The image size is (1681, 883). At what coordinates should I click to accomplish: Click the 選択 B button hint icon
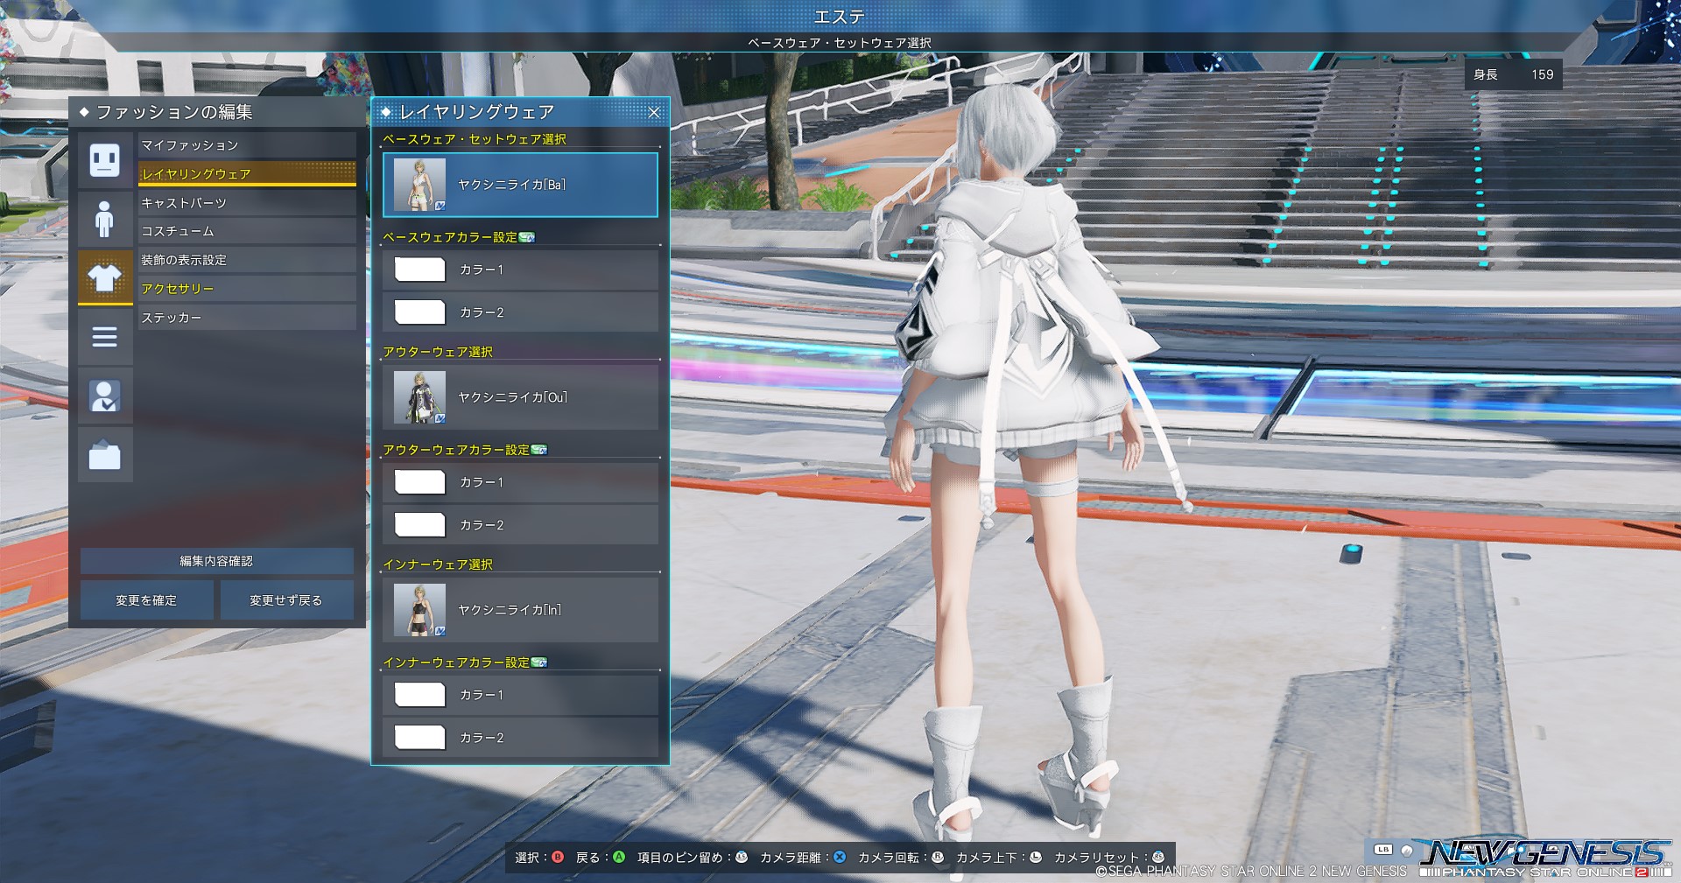(558, 858)
